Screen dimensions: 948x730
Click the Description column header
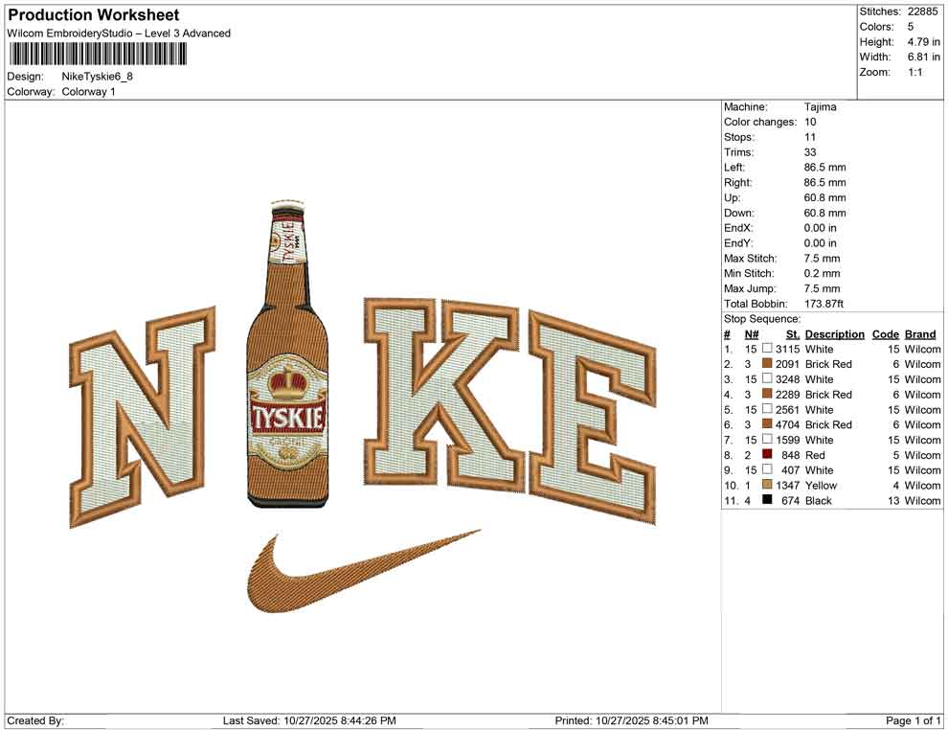[834, 334]
